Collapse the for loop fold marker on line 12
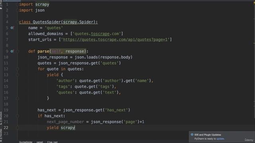Screen dimensions: 255x143 18,69
